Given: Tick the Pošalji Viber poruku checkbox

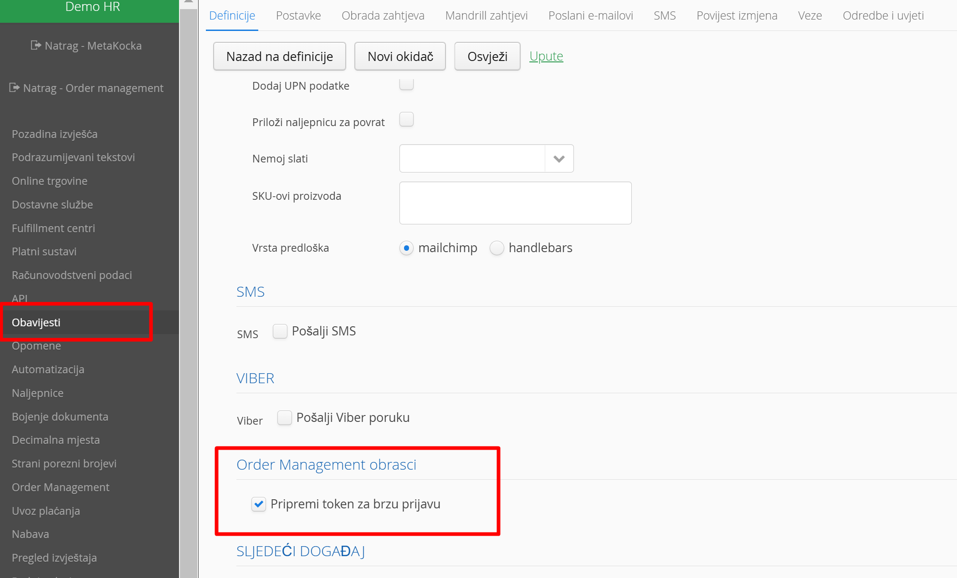Looking at the screenshot, I should point(285,418).
